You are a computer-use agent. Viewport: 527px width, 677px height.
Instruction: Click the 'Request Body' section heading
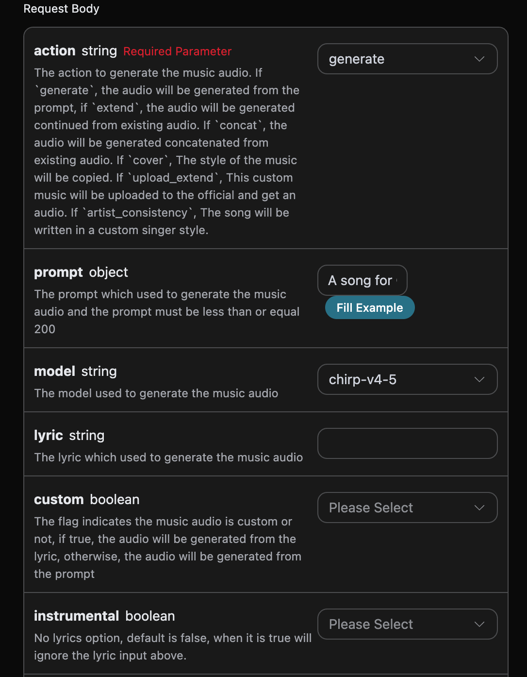click(x=61, y=9)
